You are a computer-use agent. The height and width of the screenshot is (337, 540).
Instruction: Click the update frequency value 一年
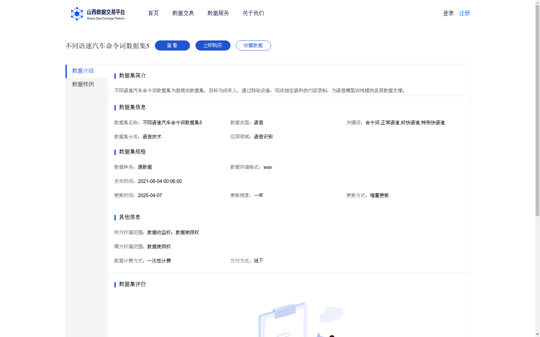(x=259, y=195)
